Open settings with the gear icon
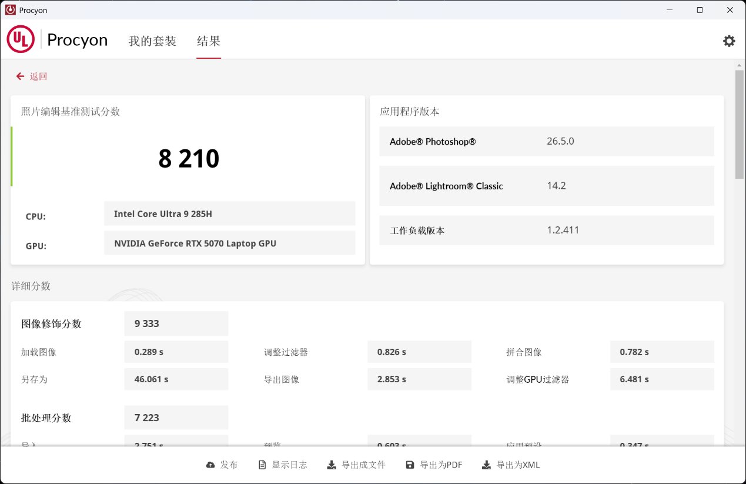Screen dimensions: 746x484 click(x=729, y=41)
